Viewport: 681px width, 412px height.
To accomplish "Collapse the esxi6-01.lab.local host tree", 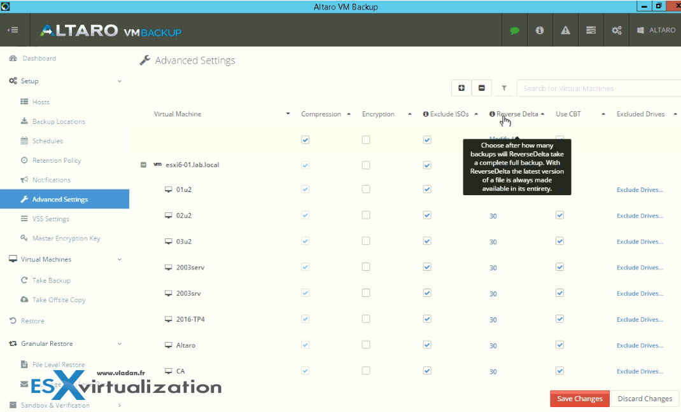I will (143, 165).
